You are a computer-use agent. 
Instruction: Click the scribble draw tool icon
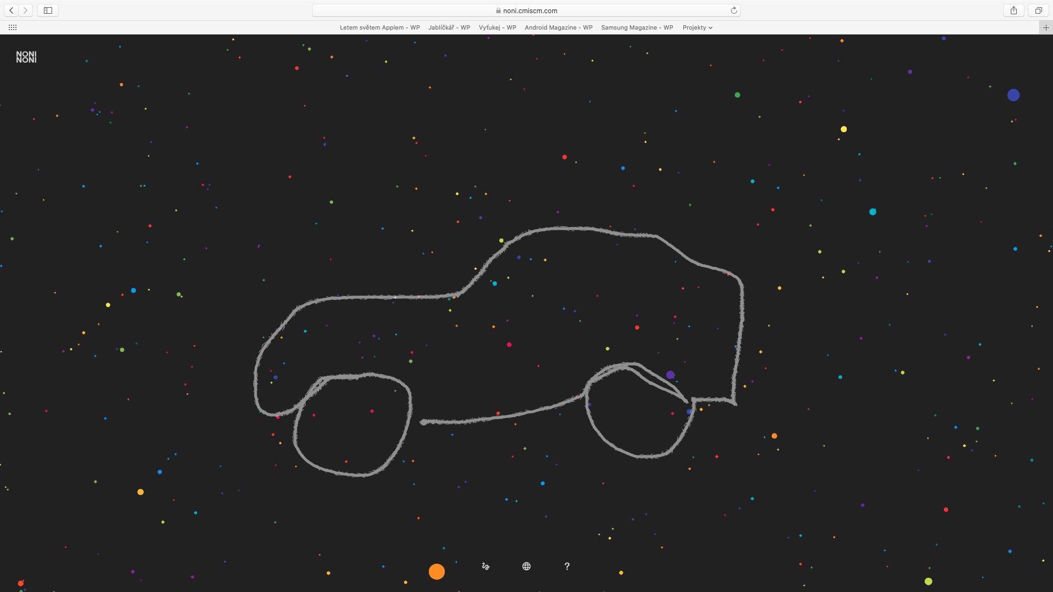click(485, 566)
